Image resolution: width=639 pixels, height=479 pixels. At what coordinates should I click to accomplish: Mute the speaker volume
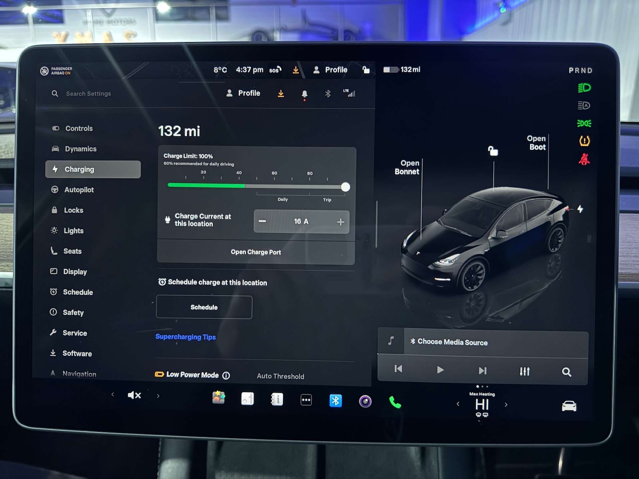click(134, 395)
